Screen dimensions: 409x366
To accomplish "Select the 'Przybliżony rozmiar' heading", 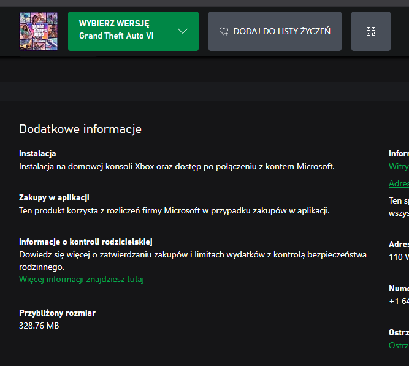I will click(58, 313).
